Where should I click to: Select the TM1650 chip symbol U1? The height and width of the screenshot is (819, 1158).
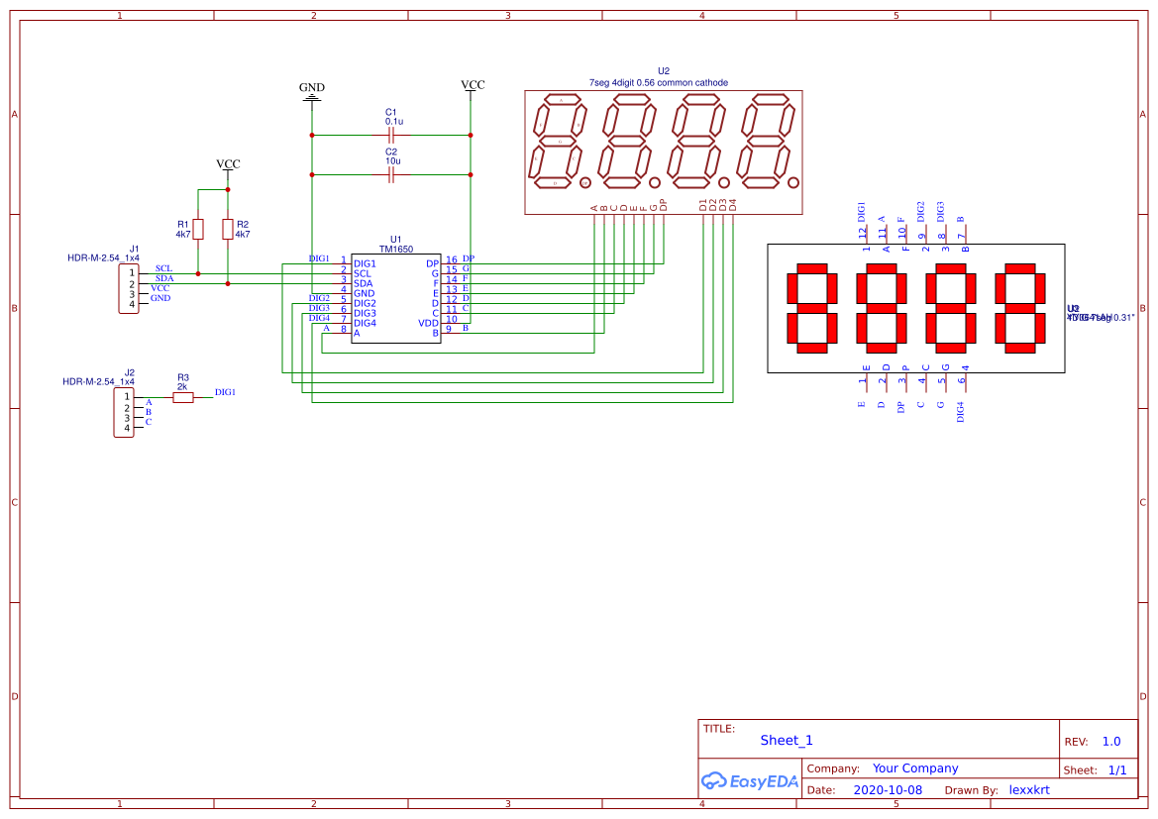tap(395, 297)
